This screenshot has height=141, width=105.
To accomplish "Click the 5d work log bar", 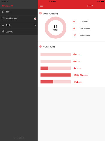I will (55, 68).
